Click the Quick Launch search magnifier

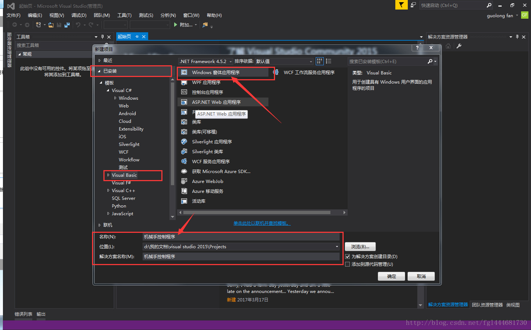coord(489,5)
